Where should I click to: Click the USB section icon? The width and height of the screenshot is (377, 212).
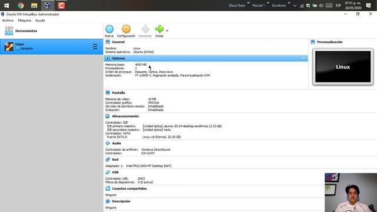(x=108, y=173)
